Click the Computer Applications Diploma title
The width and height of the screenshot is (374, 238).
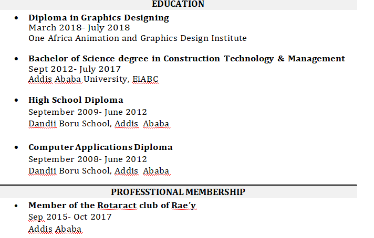click(100, 147)
